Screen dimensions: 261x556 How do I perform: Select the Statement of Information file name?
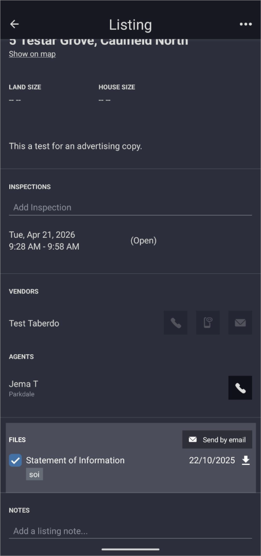75,460
